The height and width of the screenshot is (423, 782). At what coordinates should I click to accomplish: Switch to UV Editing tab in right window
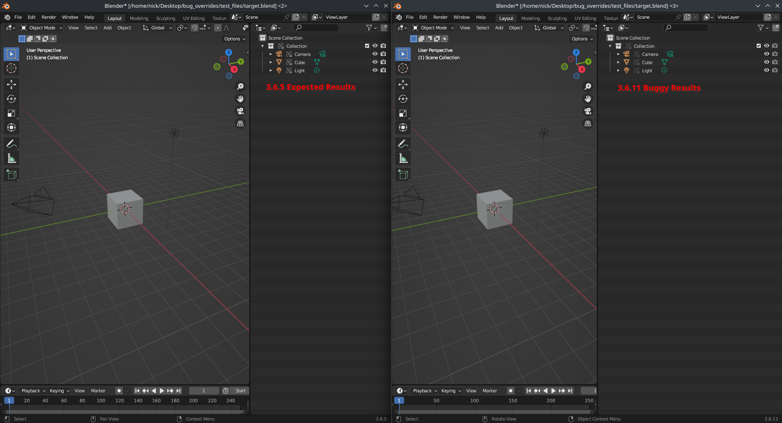pyautogui.click(x=585, y=18)
